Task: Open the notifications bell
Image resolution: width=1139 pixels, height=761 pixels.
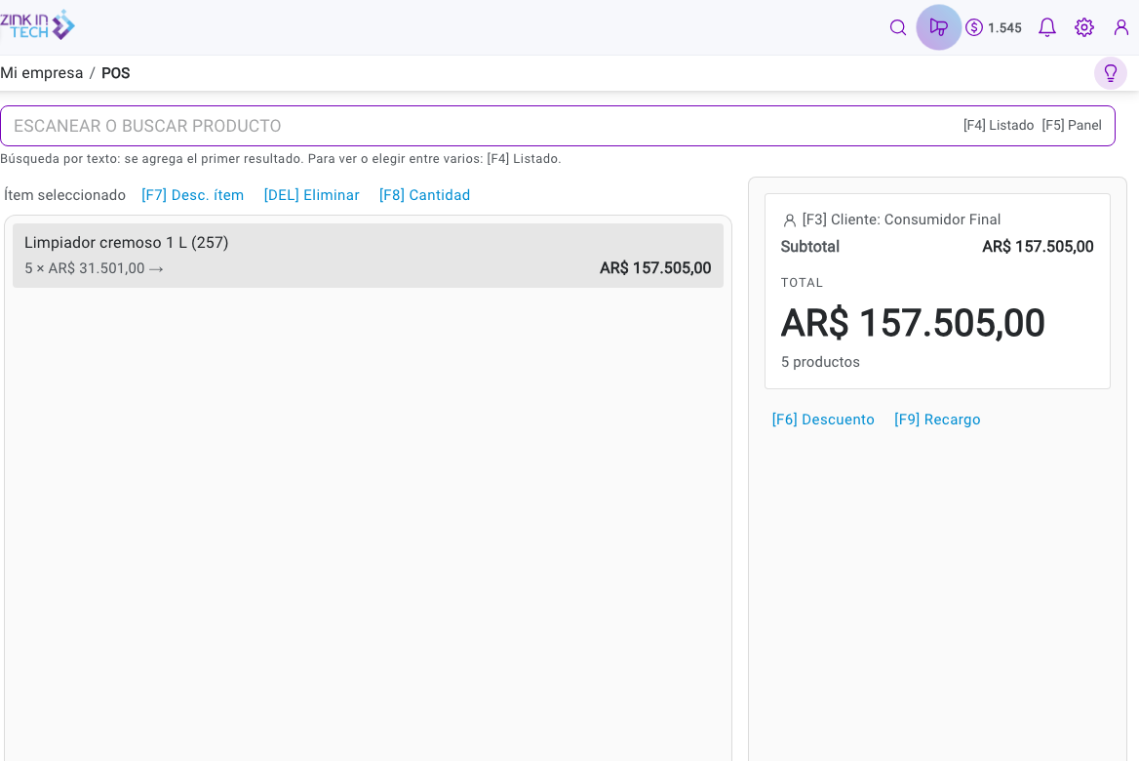Action: [x=1046, y=27]
